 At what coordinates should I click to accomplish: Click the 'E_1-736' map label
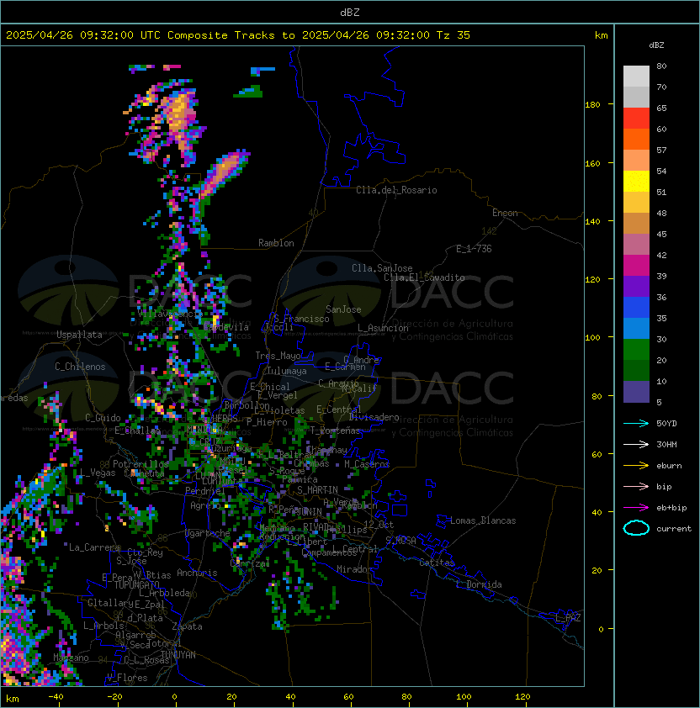(x=474, y=249)
